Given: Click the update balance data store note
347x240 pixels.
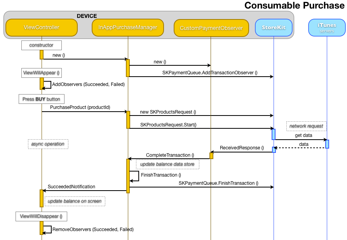Looking at the screenshot, I should [168, 164].
